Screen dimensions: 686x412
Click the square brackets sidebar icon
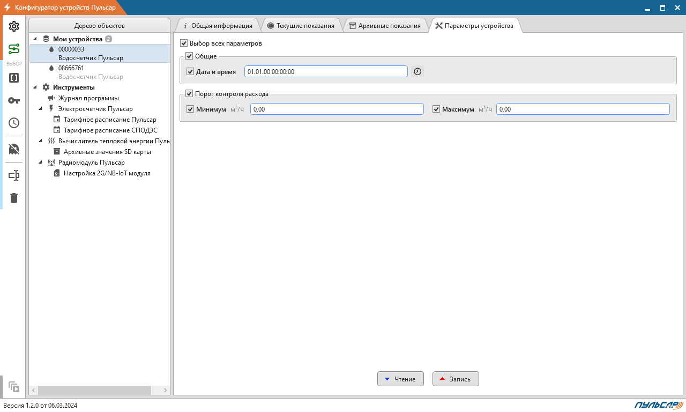click(x=14, y=78)
